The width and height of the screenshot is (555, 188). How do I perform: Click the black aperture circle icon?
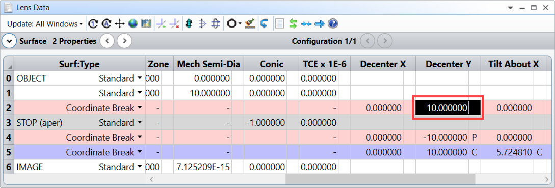[x=231, y=24]
